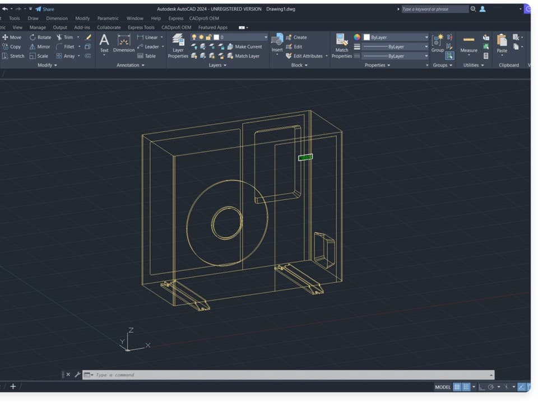Viewport: 538px width, 403px height.
Task: Open the Modify menu
Action: click(82, 18)
